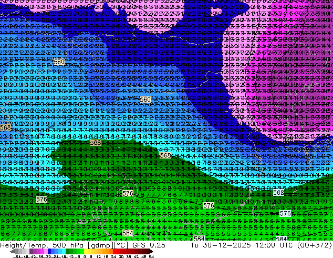Click the "-54" legend value

click(x=17, y=257)
